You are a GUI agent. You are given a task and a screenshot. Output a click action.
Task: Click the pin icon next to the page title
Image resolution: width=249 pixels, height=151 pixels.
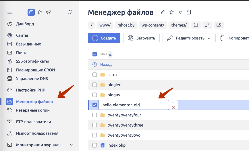(x=180, y=12)
